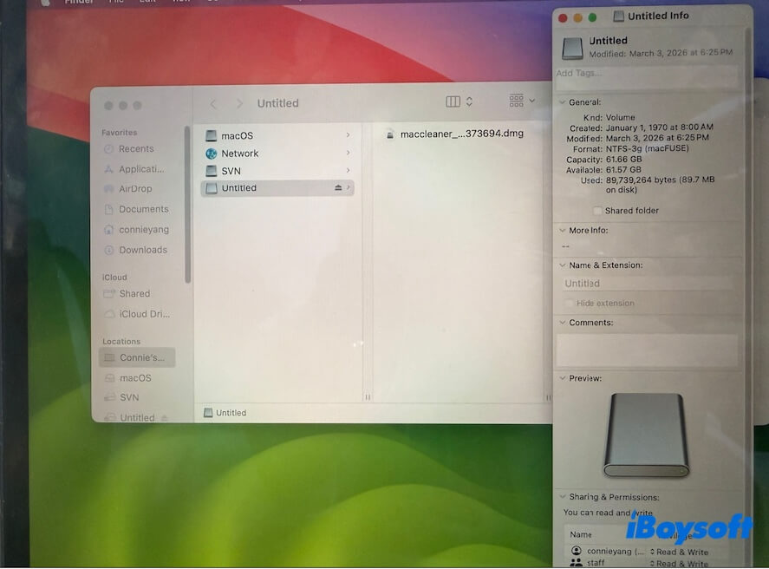Eject the Untitled drive in column list
The height and width of the screenshot is (569, 769).
(x=338, y=188)
